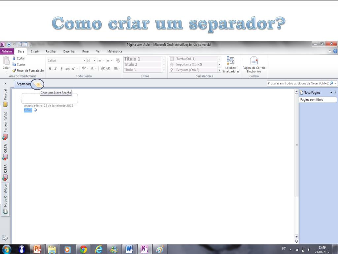This screenshot has width=338, height=254.
Task: Open the Nova Página dropdown arrow
Action: (x=331, y=93)
